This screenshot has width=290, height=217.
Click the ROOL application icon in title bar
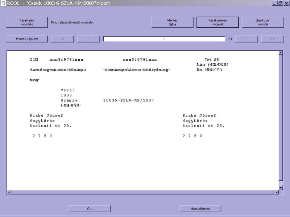[x=3, y=3]
